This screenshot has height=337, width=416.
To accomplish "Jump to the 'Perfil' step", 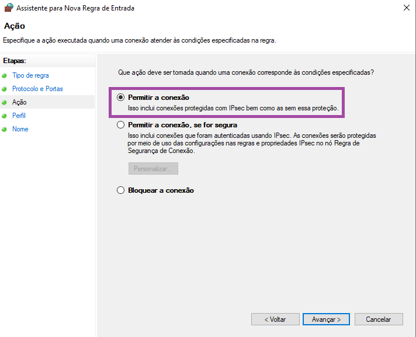I will pos(19,116).
